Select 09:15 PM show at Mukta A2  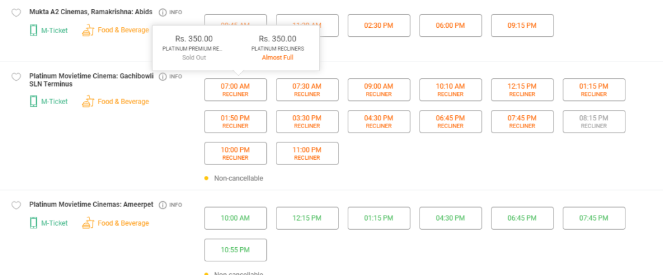pyautogui.click(x=523, y=25)
